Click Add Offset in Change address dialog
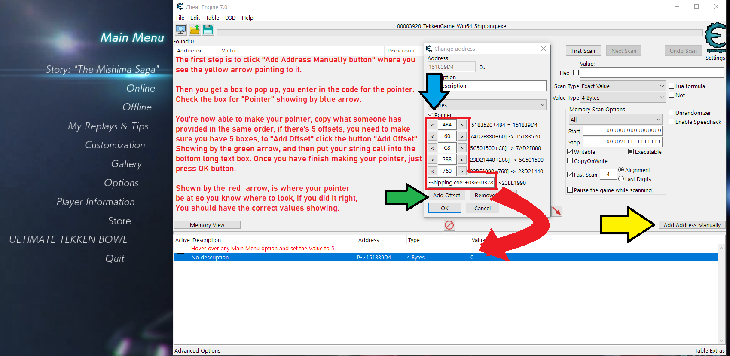The height and width of the screenshot is (356, 730). point(446,195)
